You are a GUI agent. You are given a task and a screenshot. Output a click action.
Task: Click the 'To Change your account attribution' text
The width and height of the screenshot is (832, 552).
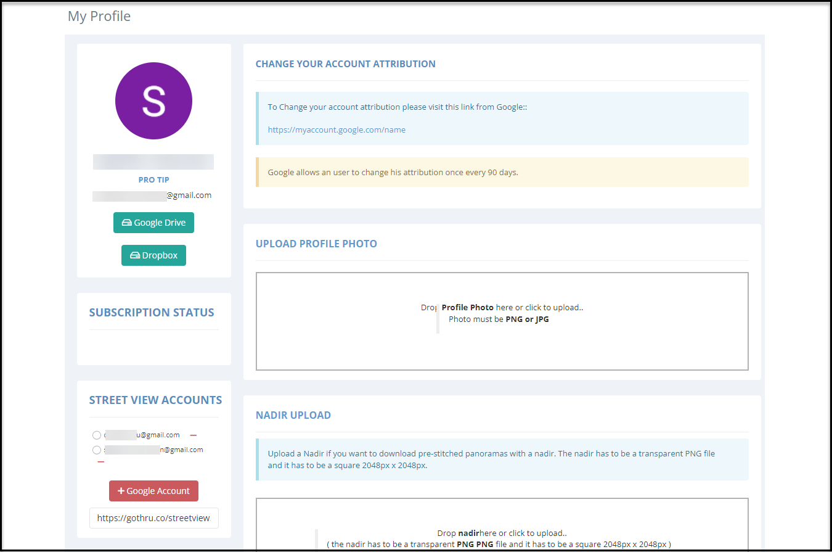398,107
